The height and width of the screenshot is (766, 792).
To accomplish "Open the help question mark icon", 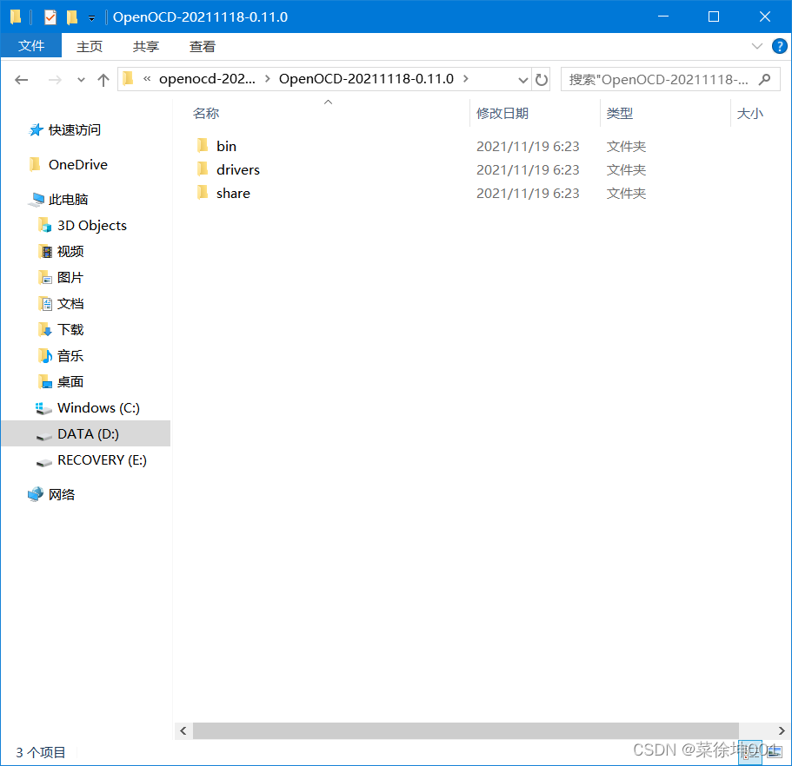I will (779, 46).
